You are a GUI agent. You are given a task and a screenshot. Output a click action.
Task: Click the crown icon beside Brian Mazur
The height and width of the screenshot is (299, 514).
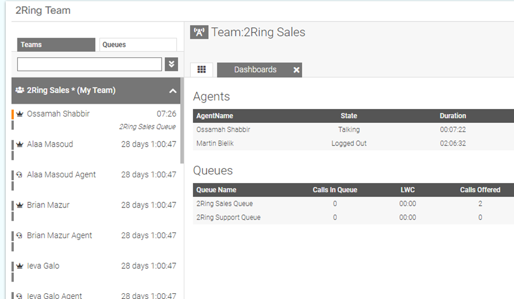point(19,205)
